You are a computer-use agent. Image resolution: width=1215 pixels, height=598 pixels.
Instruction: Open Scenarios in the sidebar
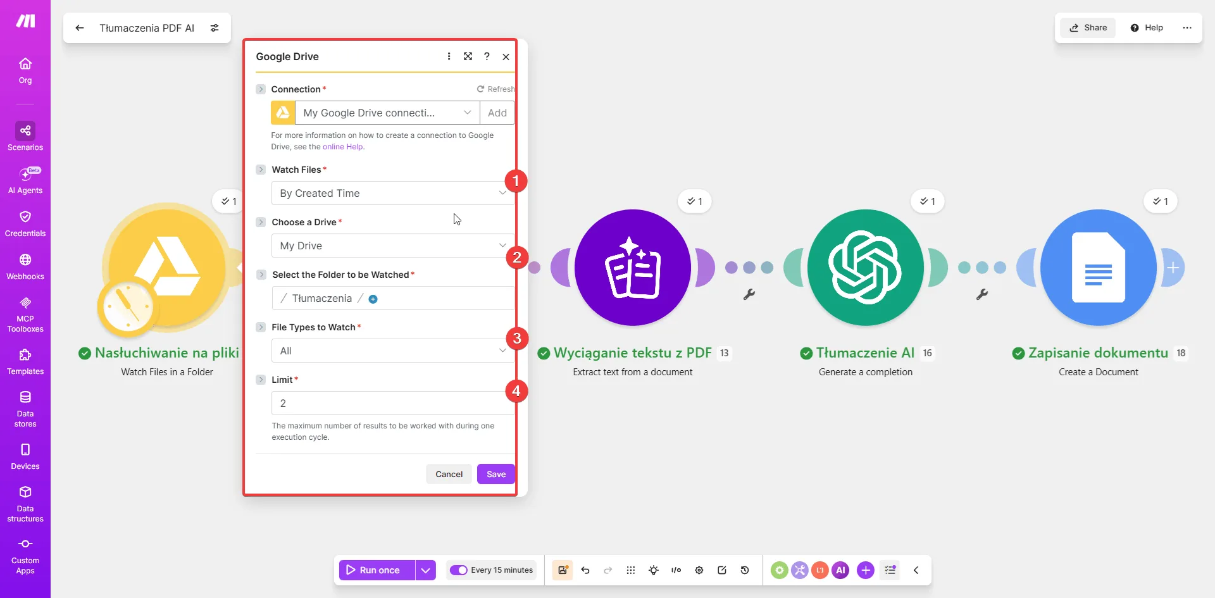(25, 137)
